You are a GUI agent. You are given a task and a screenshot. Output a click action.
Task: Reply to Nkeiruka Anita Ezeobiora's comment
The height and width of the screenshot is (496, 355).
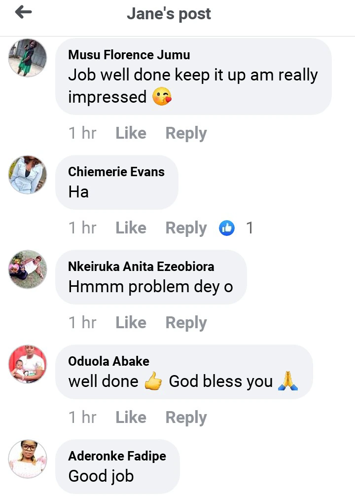(x=186, y=323)
